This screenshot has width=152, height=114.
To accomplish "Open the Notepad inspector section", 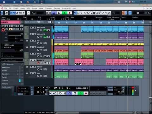I will click(x=12, y=84).
